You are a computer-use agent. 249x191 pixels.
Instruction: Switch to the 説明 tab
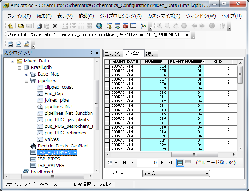[151, 53]
